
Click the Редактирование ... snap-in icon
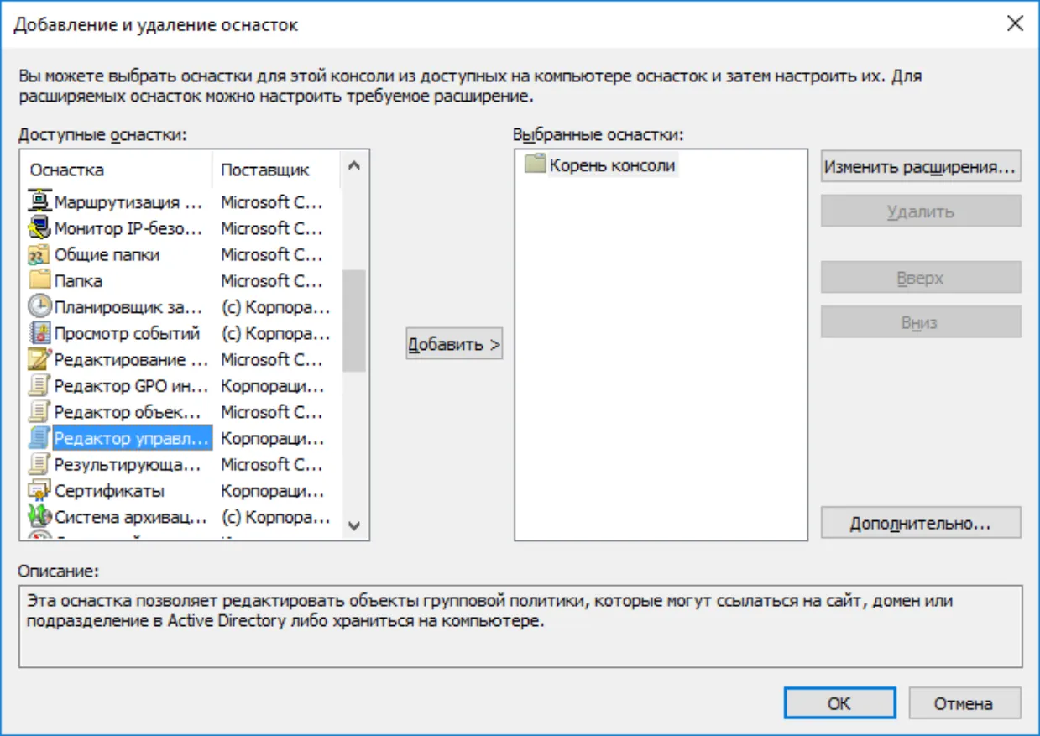click(39, 359)
